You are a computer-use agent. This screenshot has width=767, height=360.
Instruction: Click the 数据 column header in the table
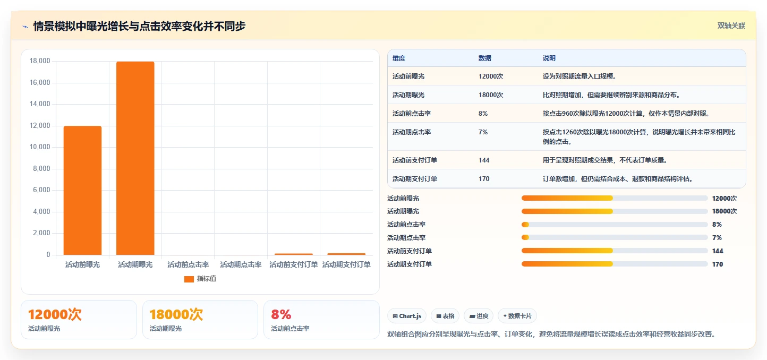coord(485,58)
